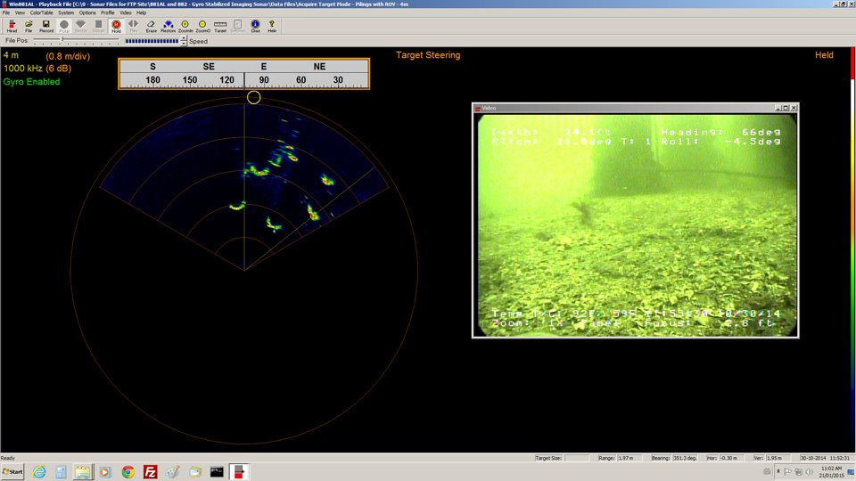Click the ZoomOut icon
856x481 pixels.
pos(202,26)
